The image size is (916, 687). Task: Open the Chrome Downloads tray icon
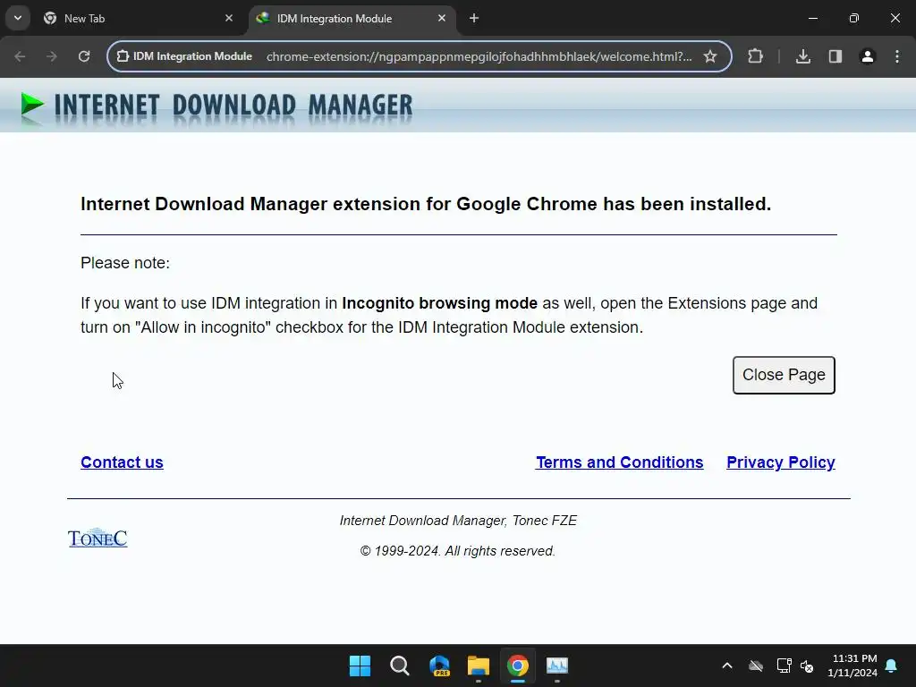(803, 56)
